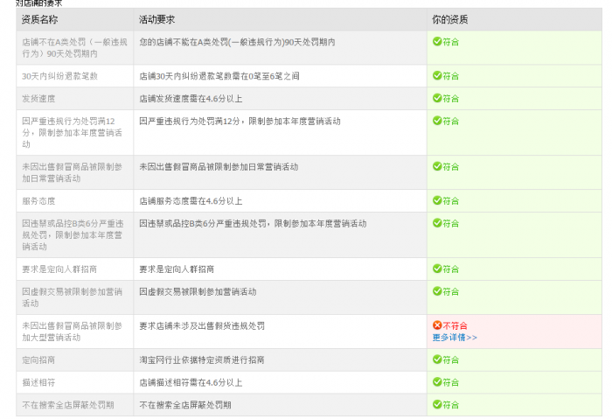Click the green check in the 描述相符 row
Viewport: 612px width, 419px height.
pos(437,382)
